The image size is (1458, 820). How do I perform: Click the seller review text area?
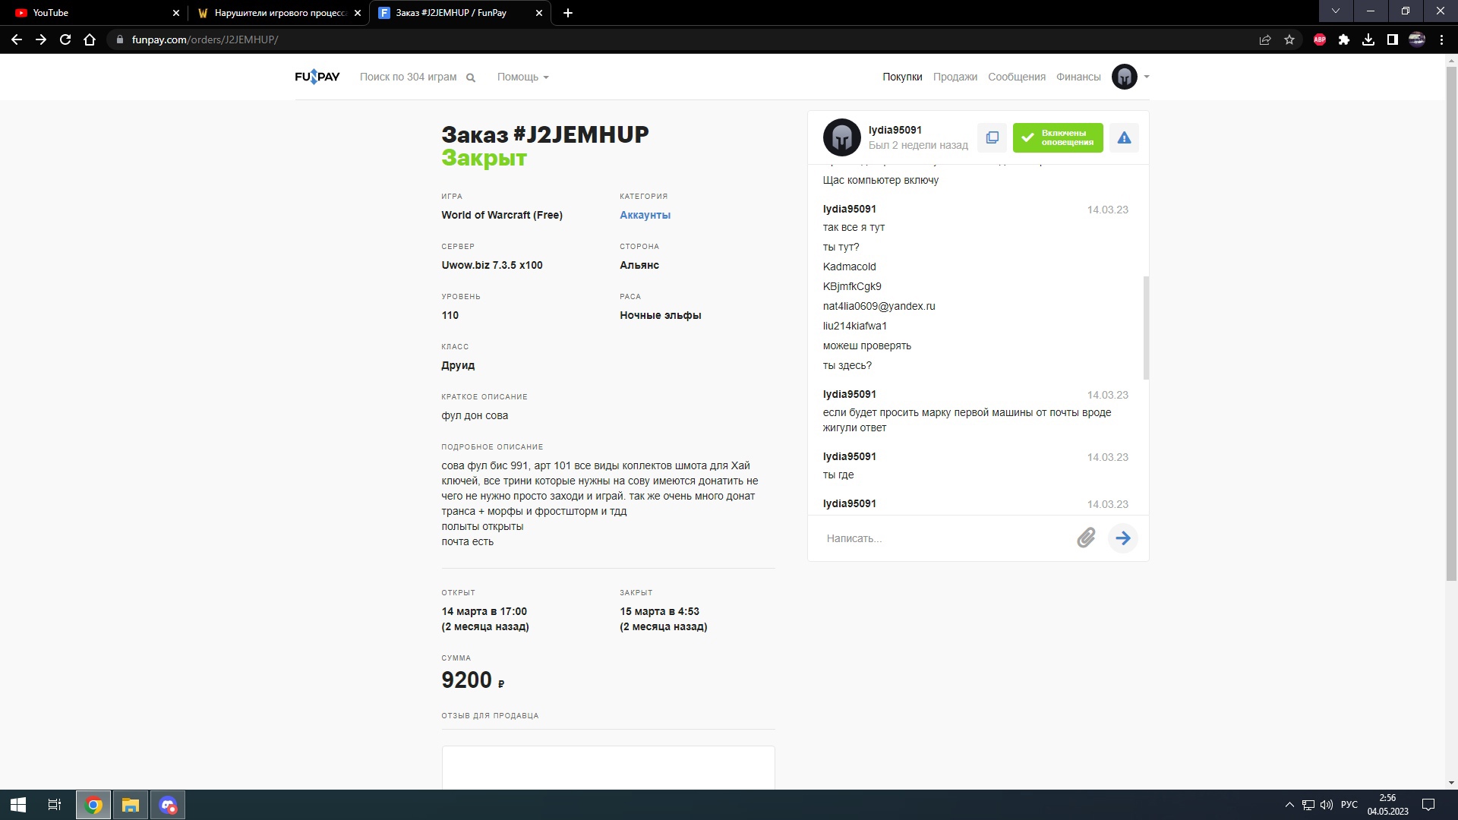coord(608,767)
